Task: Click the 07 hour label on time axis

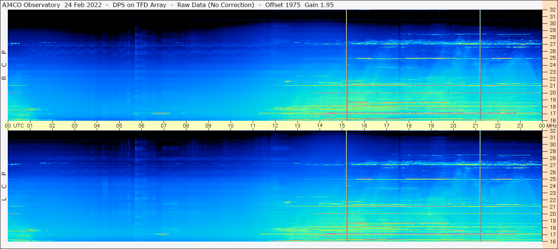Action: 164,126
